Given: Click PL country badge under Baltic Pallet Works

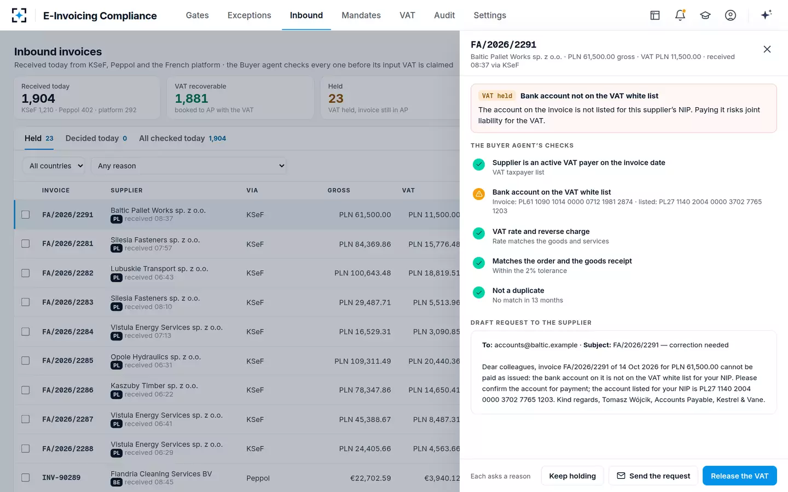Looking at the screenshot, I should 117,219.
